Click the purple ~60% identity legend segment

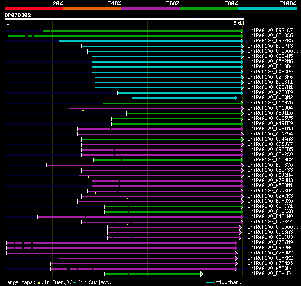(150, 8)
